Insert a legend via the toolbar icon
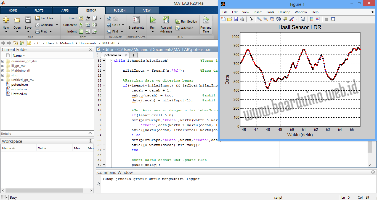 tap(318, 19)
